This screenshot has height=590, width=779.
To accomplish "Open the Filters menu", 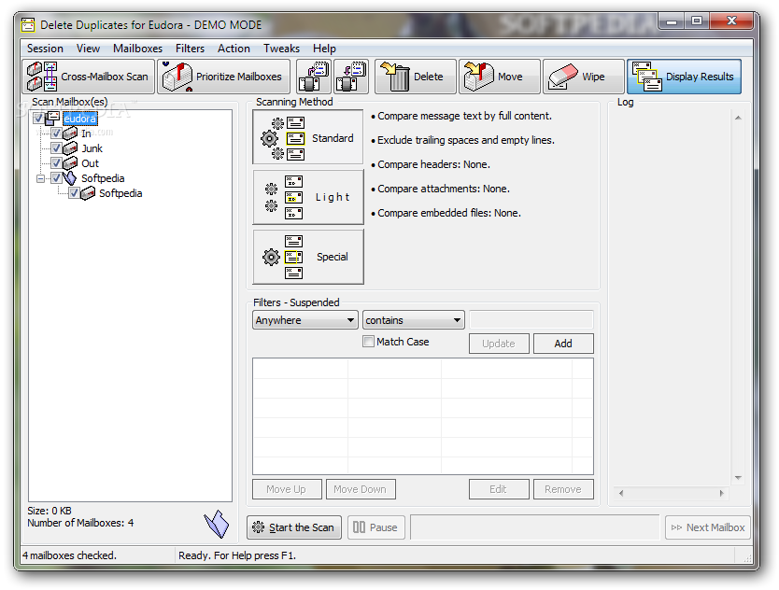I will (190, 49).
